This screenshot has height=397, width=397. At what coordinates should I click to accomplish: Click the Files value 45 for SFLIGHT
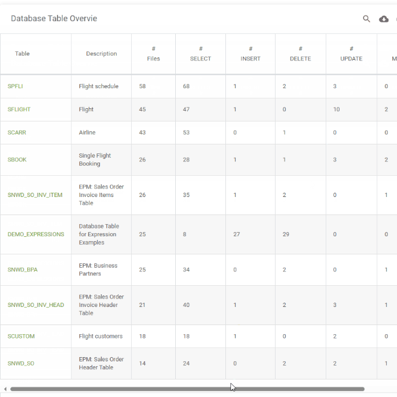(142, 109)
